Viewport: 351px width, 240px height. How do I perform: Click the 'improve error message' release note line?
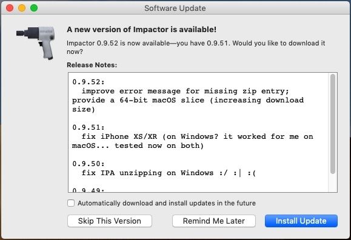point(186,91)
